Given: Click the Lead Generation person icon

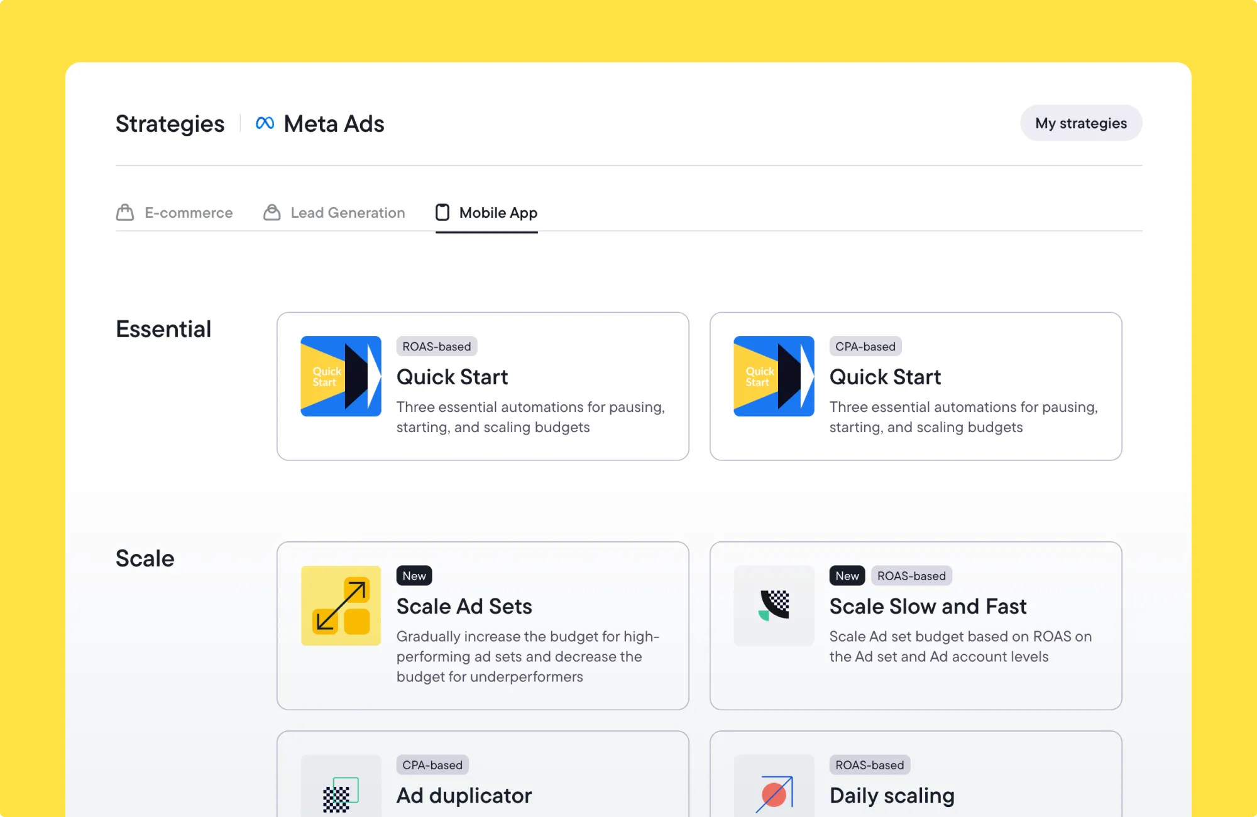Looking at the screenshot, I should [x=272, y=212].
